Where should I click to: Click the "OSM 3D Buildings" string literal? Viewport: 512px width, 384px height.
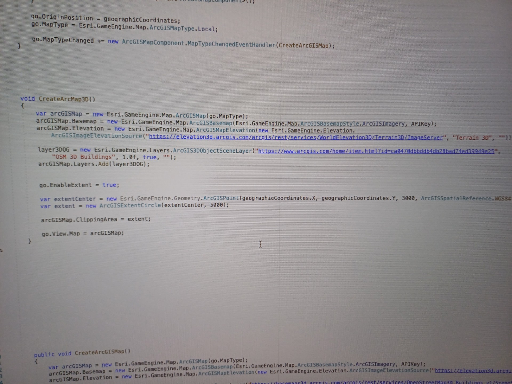click(83, 157)
